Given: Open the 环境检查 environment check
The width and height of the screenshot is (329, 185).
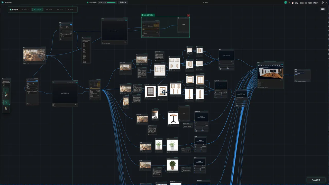Looking at the screenshot, I should 123,2.
